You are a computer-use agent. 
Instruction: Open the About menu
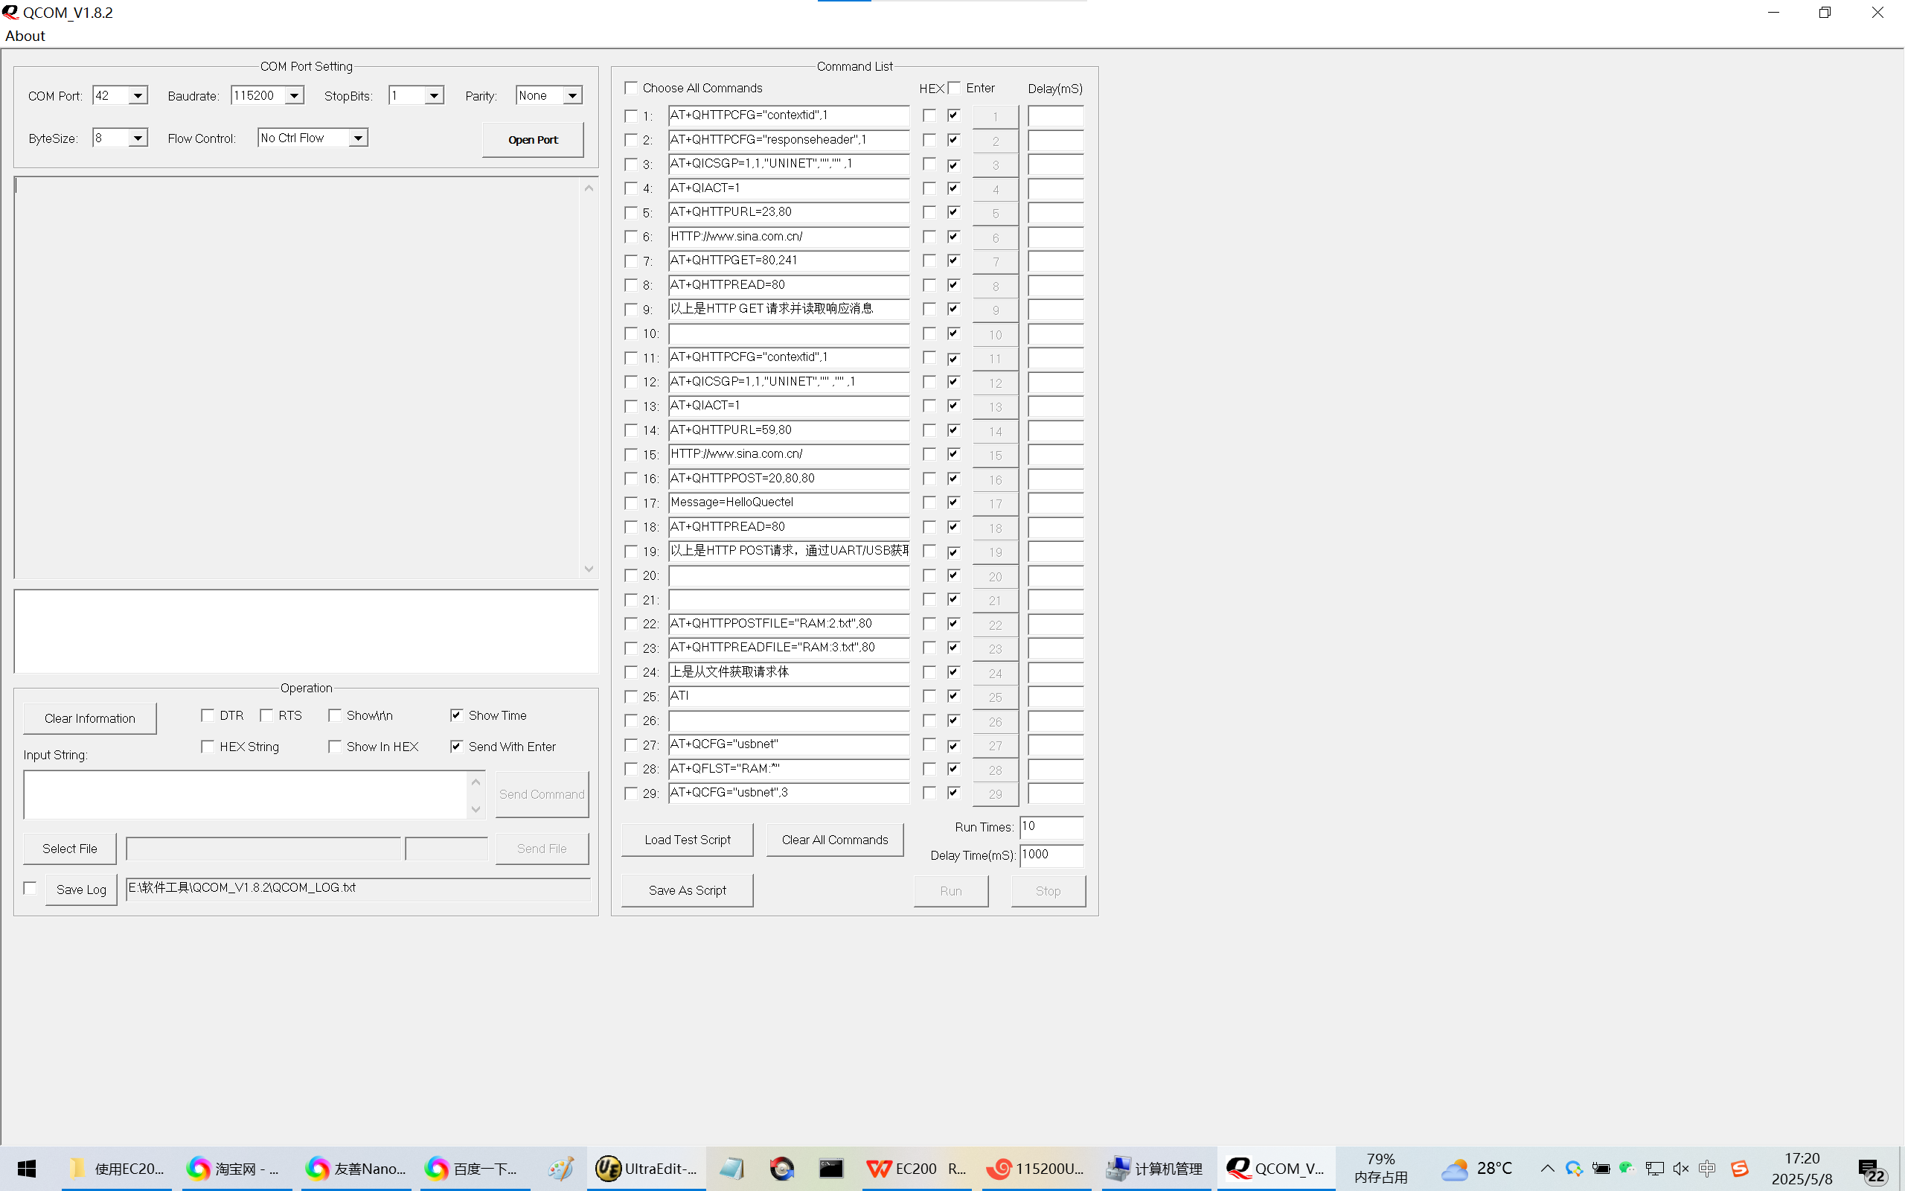25,36
